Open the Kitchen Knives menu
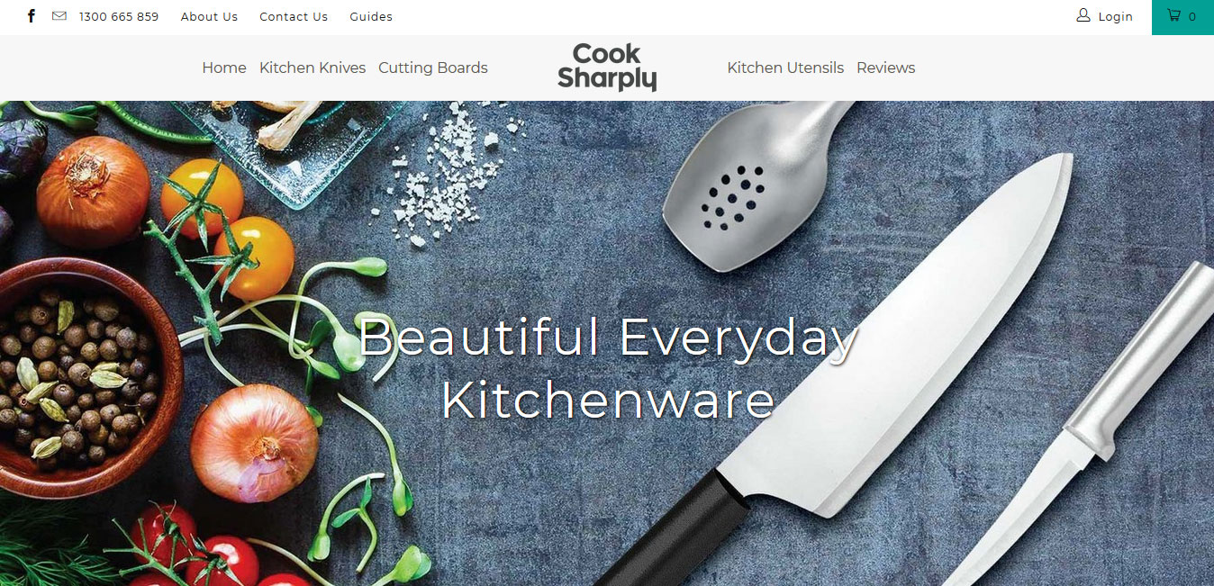Viewport: 1214px width, 586px height. click(313, 68)
